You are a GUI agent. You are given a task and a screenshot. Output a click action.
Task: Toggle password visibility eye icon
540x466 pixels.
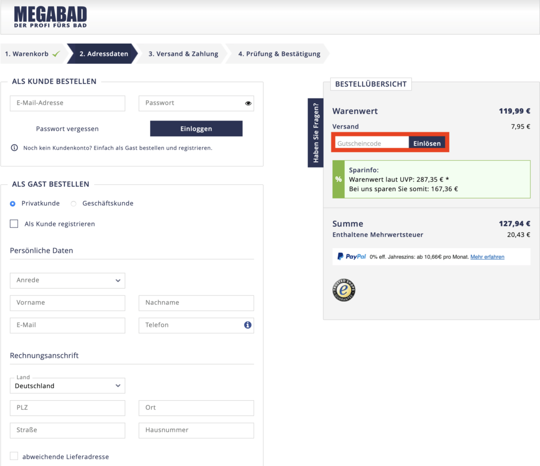point(248,103)
